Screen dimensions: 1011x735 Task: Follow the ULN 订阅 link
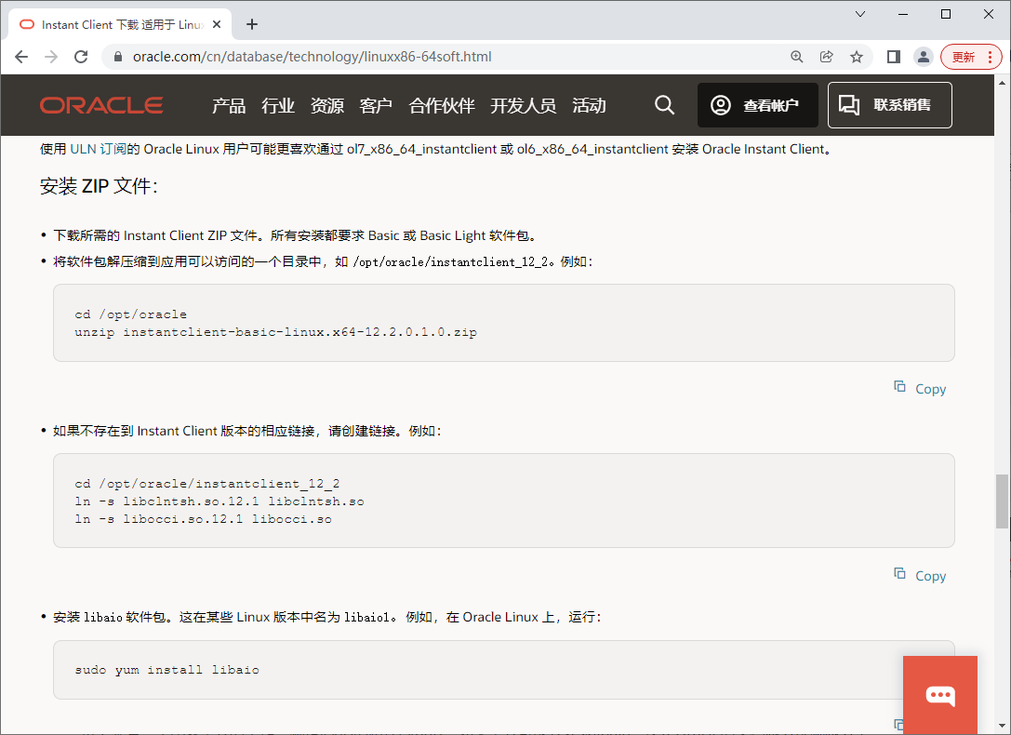point(98,149)
